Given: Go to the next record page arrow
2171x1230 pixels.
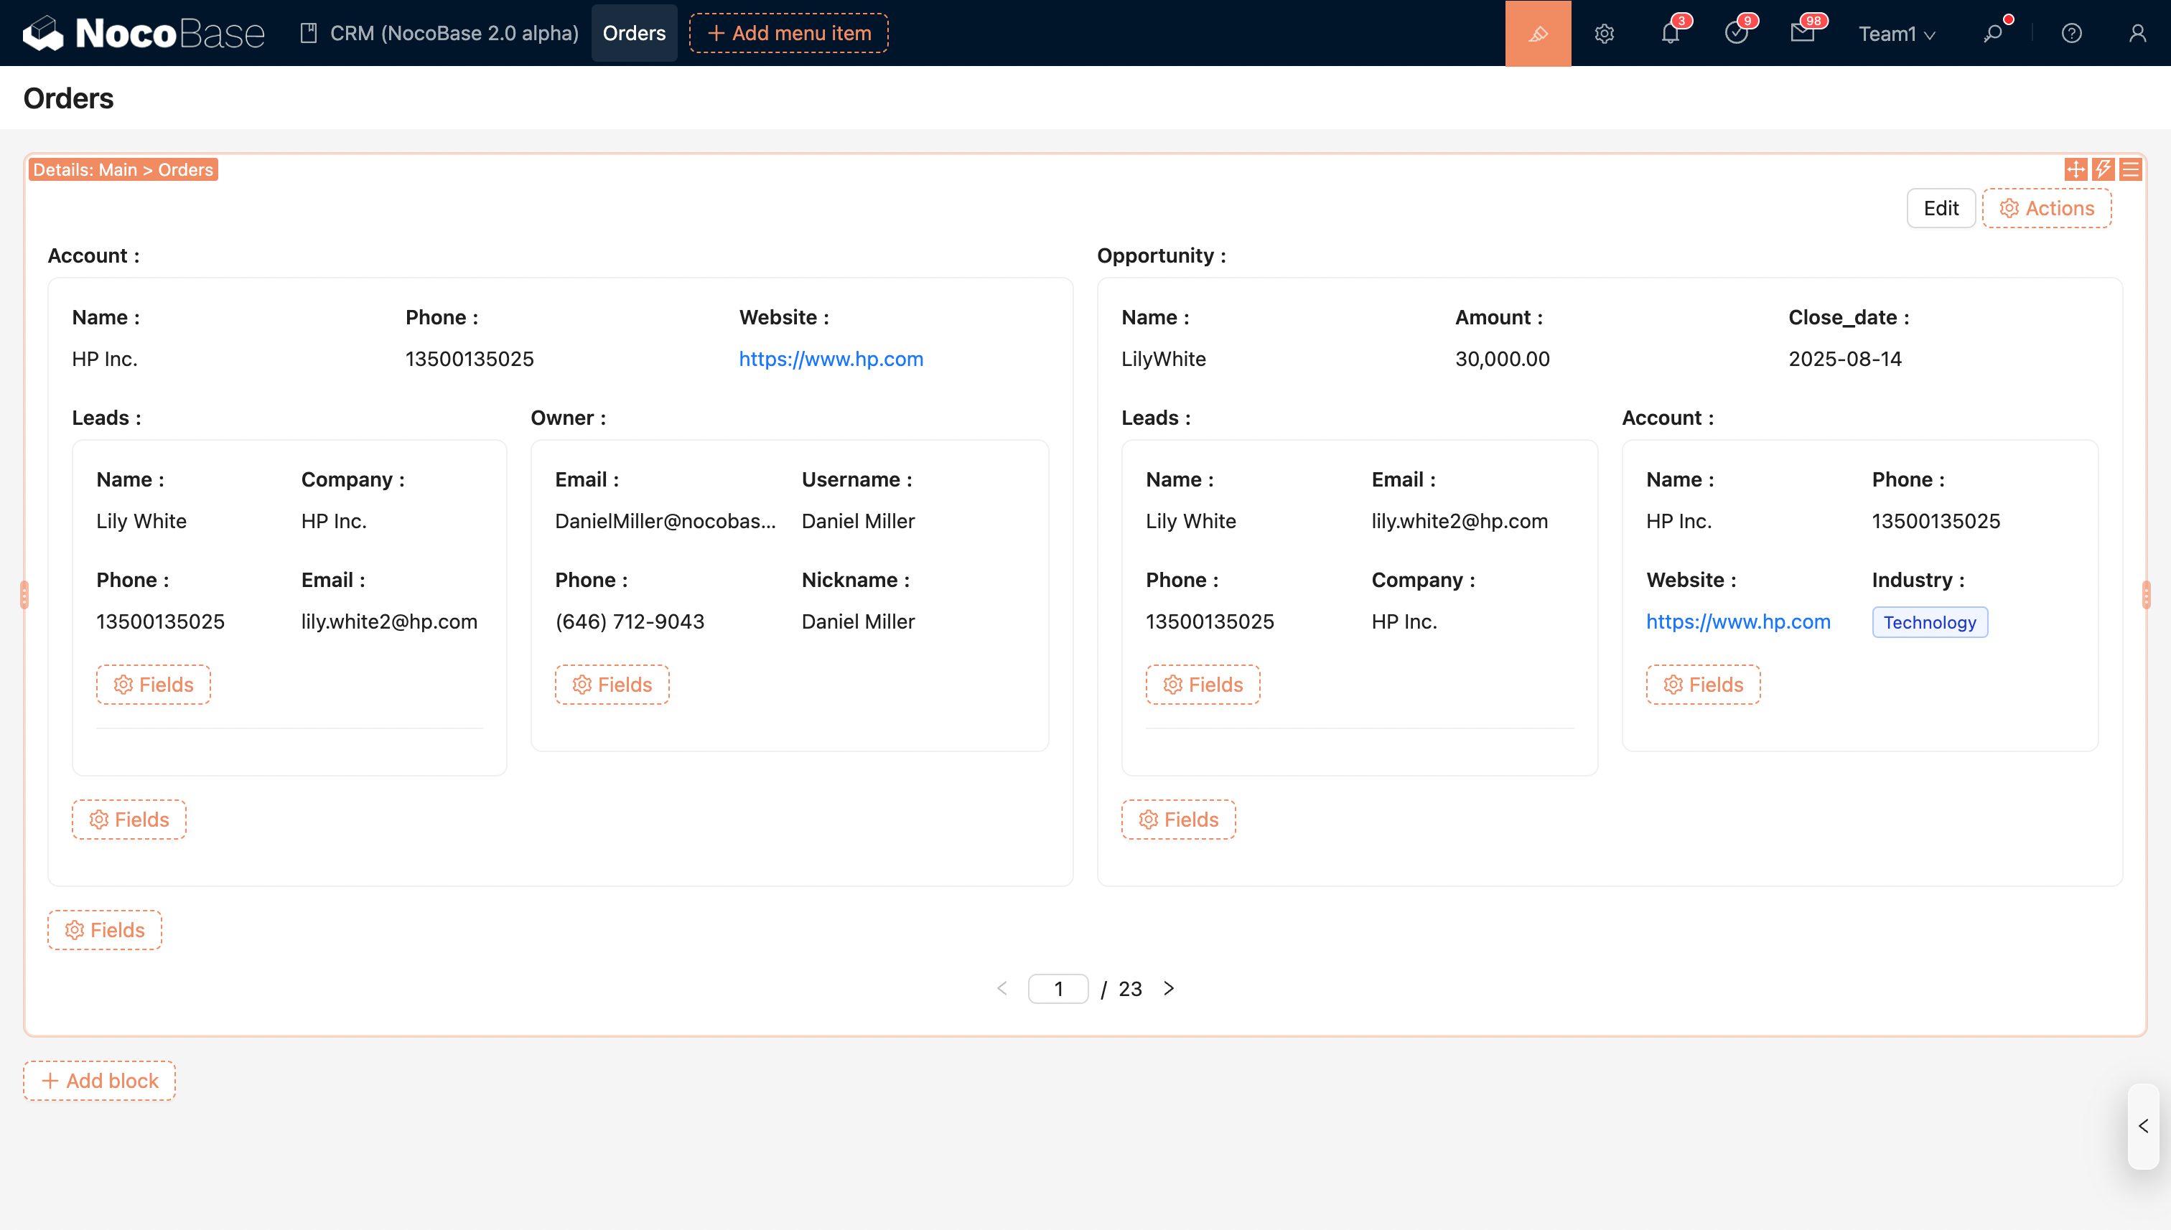Looking at the screenshot, I should (x=1169, y=988).
